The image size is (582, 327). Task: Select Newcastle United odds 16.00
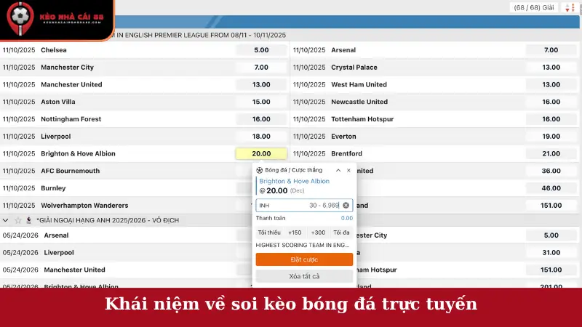coord(551,102)
